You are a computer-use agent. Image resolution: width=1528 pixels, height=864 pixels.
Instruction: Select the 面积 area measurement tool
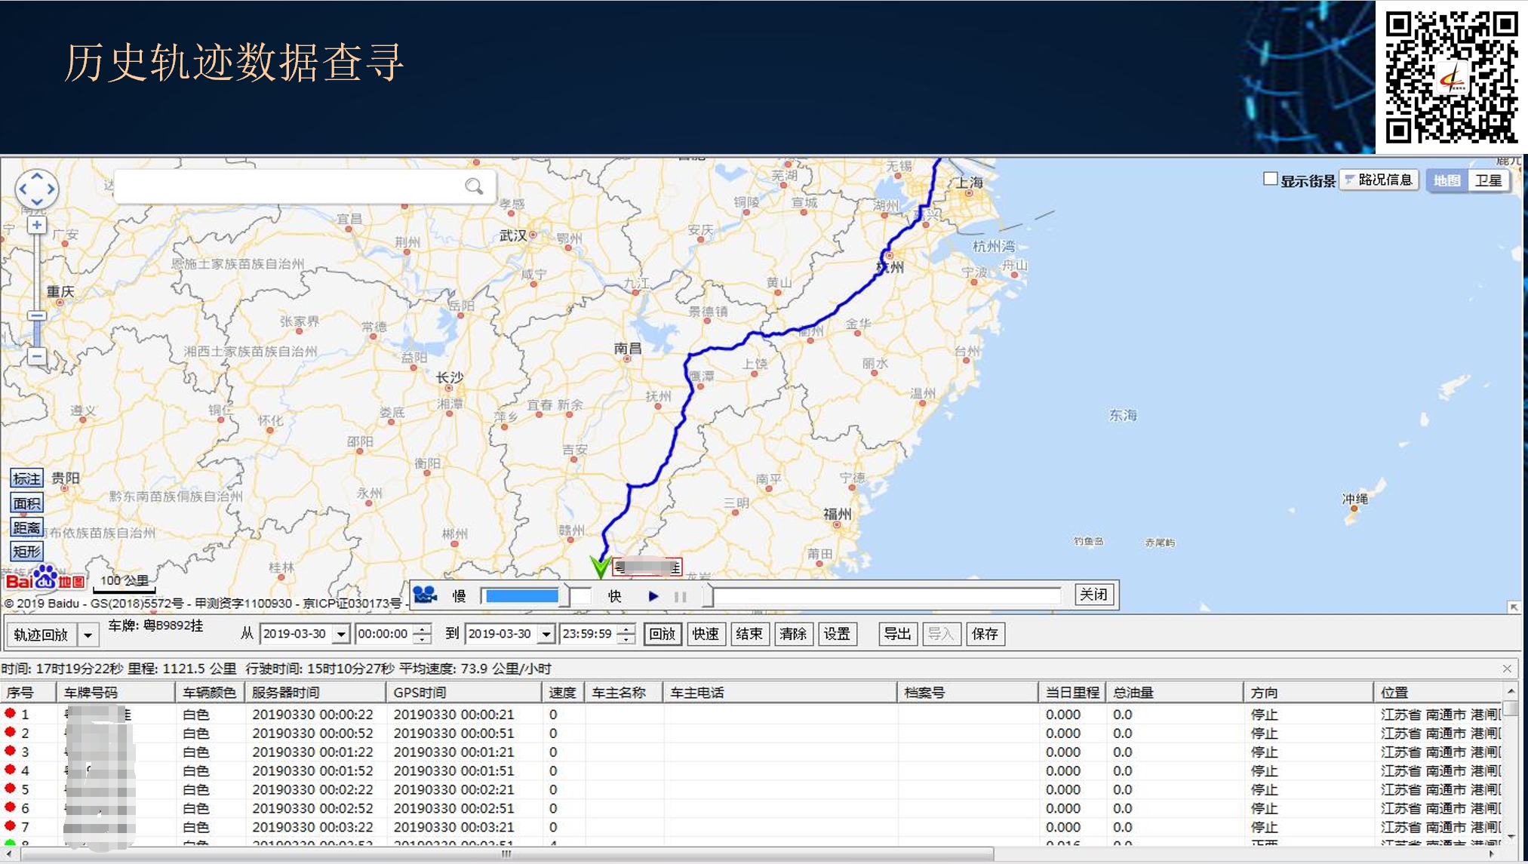click(x=26, y=503)
